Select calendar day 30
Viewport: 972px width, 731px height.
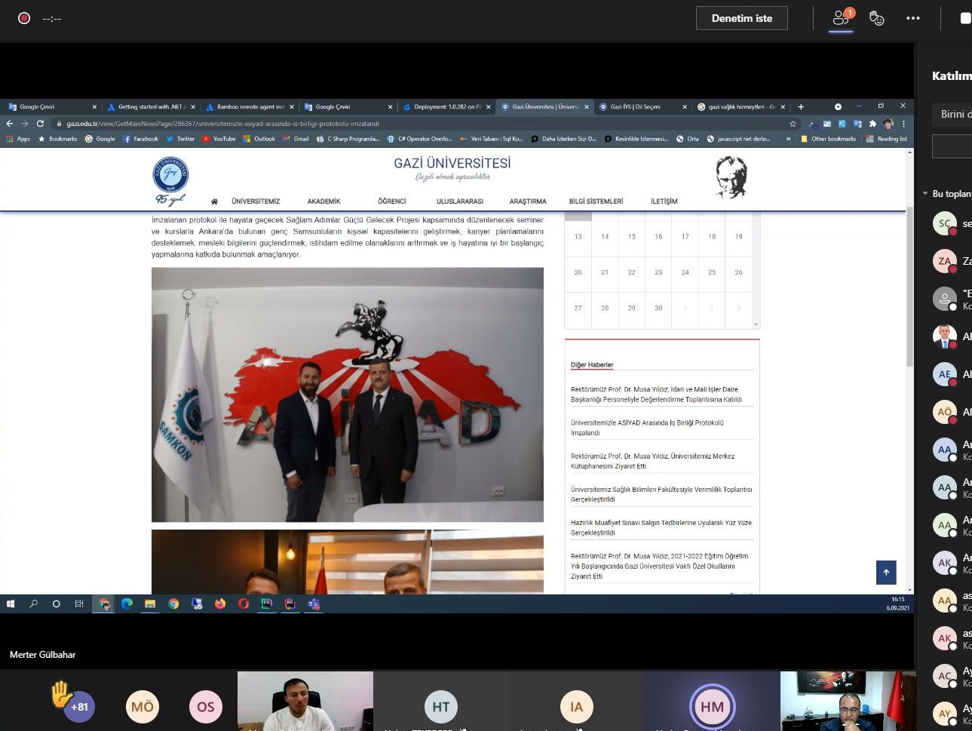point(658,308)
